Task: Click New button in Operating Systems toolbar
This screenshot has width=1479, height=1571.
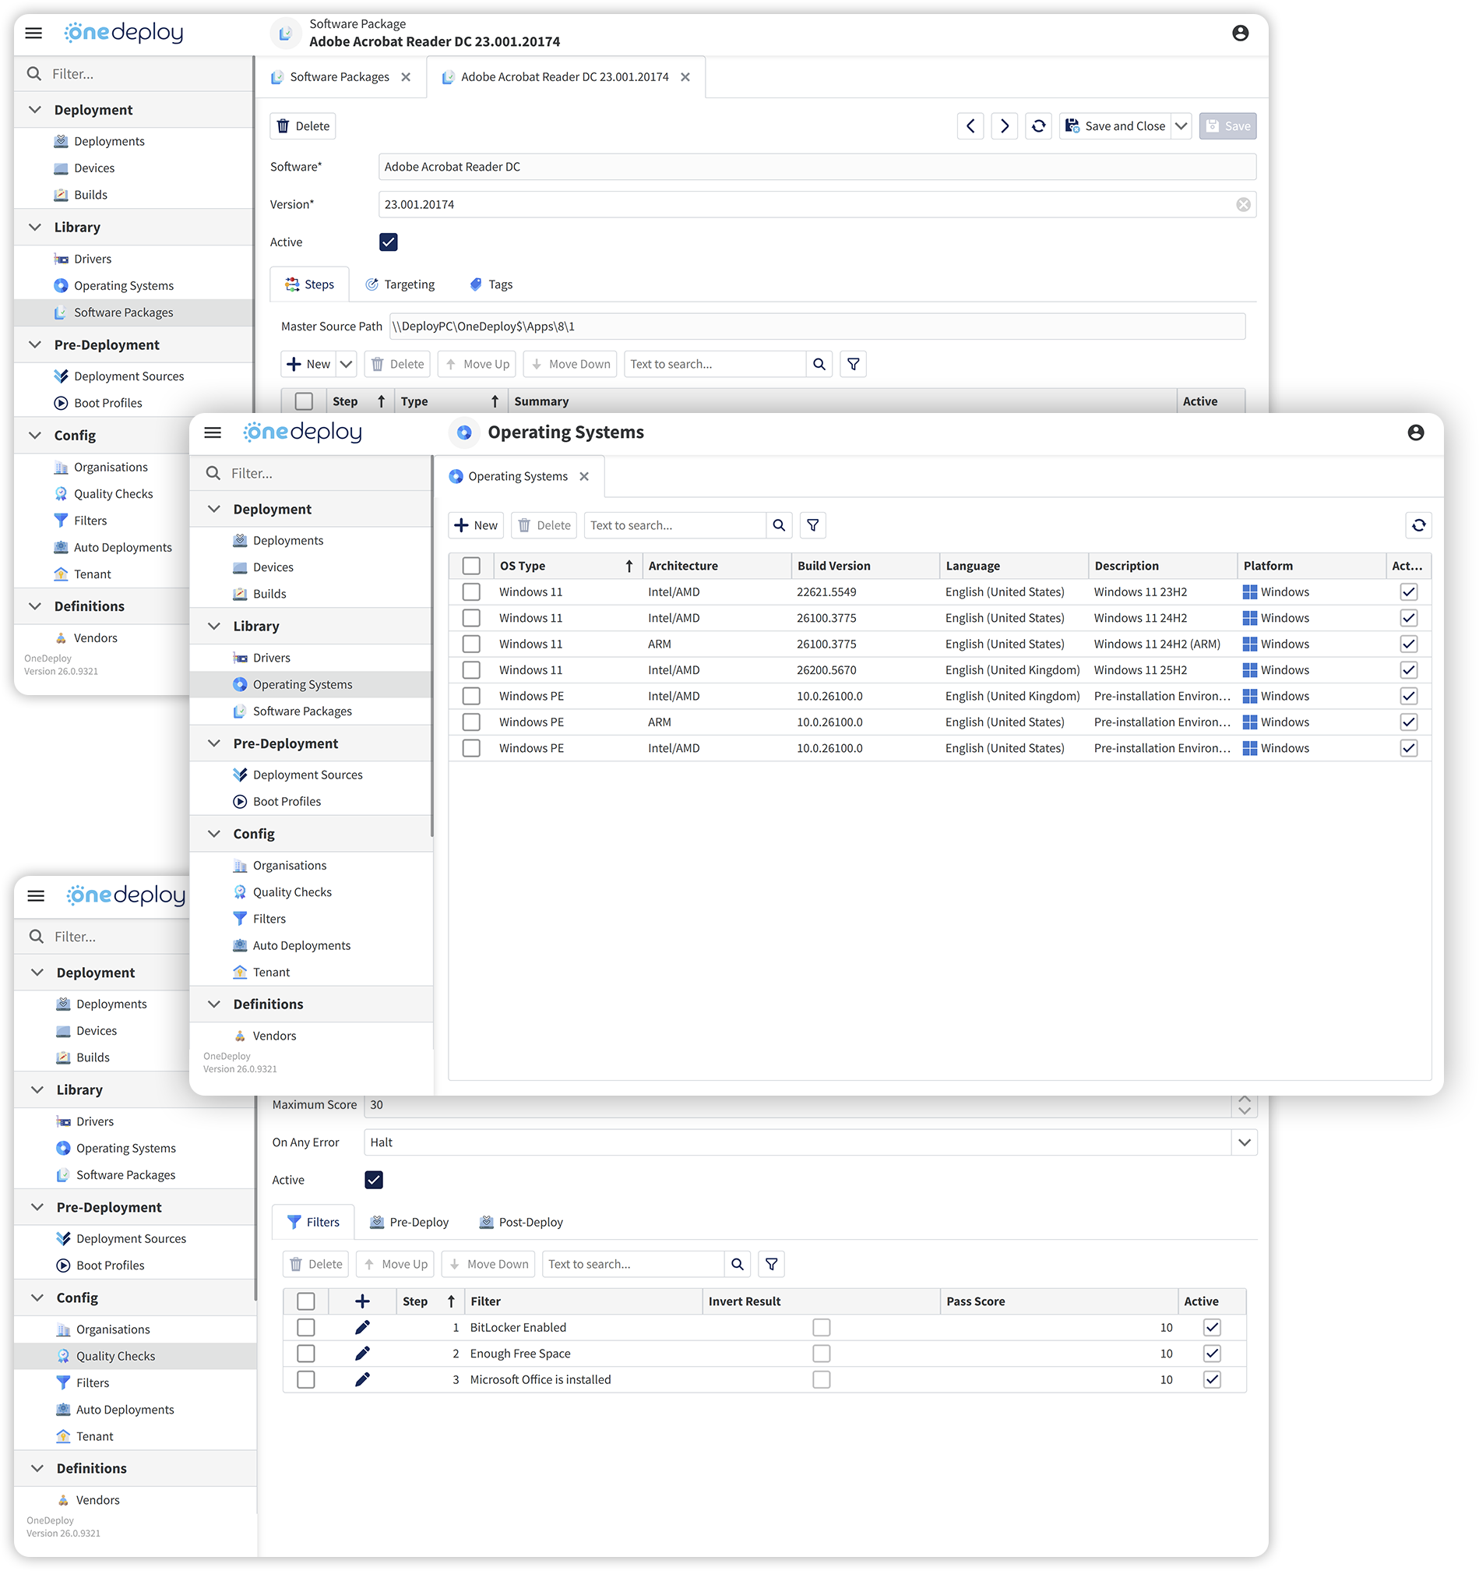Action: click(476, 525)
